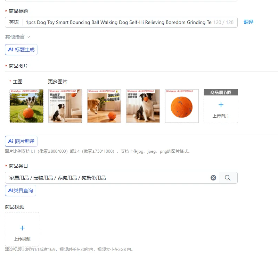Click the 商品图片 section label
This screenshot has width=278, height=261.
pos(18,66)
